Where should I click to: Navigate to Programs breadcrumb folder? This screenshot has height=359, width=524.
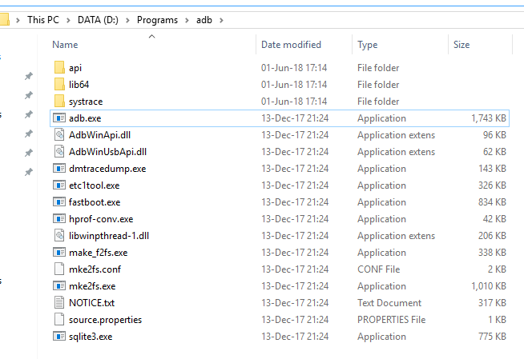[157, 20]
